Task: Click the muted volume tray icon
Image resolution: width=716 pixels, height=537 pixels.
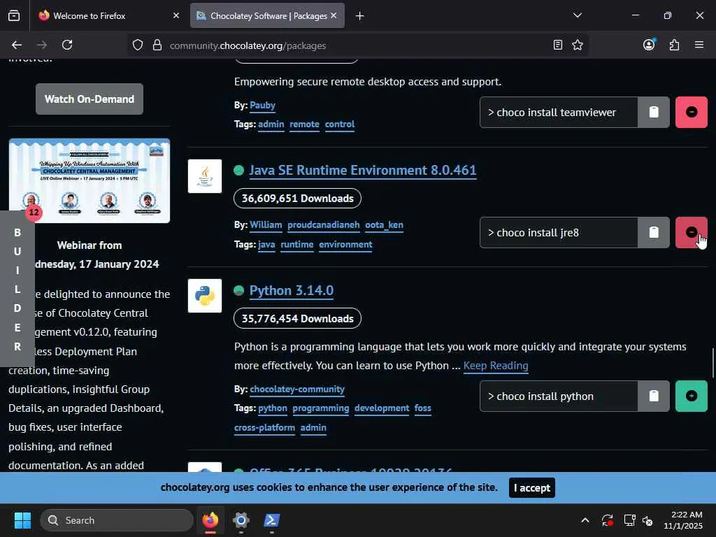Action: point(647,520)
